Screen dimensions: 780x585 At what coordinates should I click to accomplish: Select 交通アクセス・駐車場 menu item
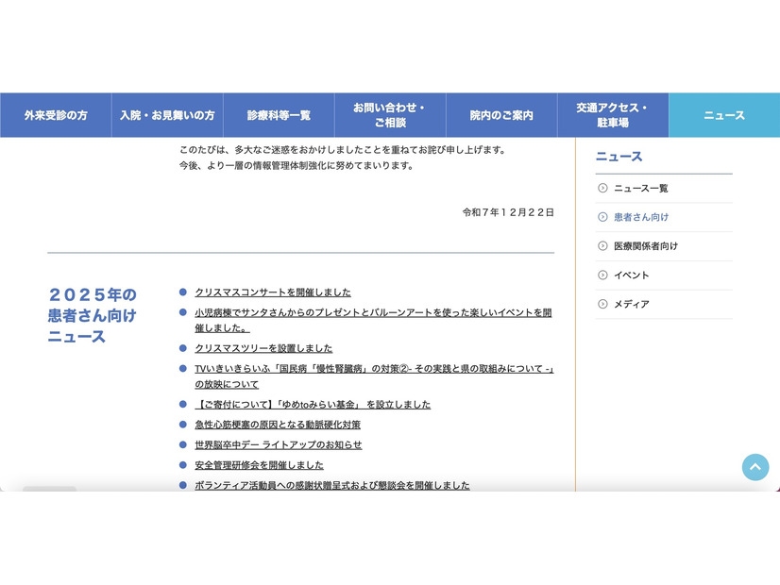pos(613,115)
